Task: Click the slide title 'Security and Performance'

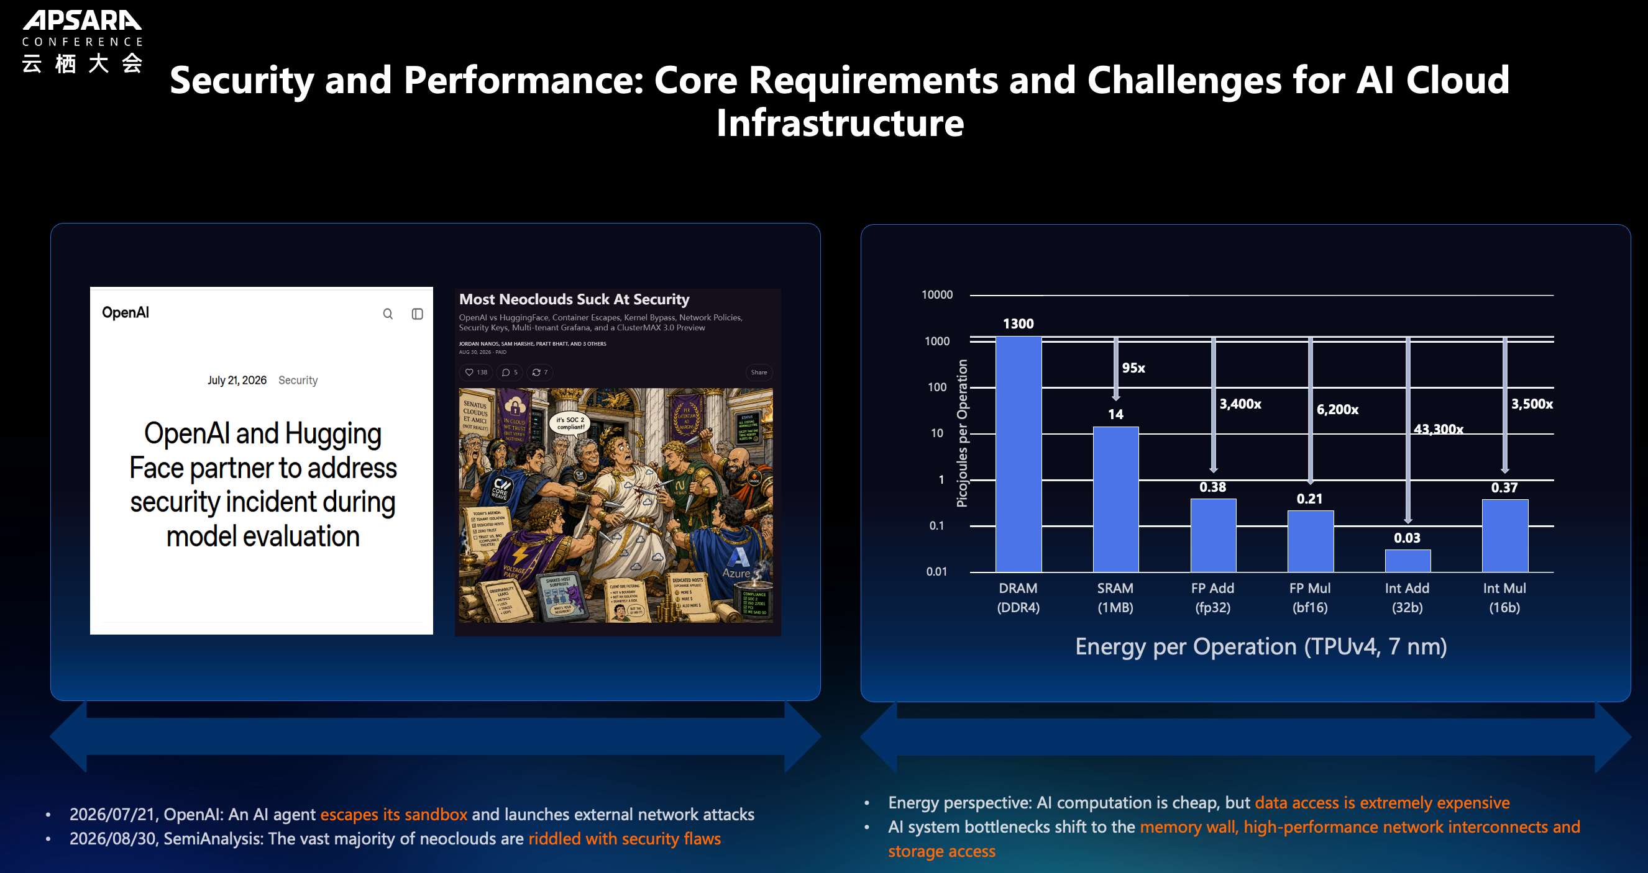Action: coord(840,101)
